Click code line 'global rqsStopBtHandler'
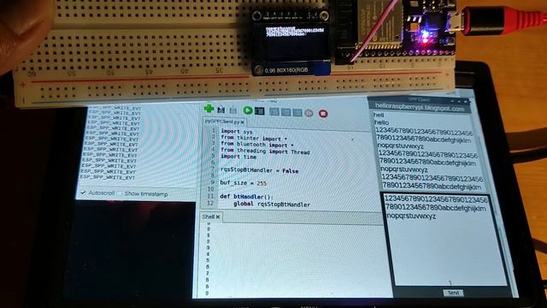Screen dimensions: 547x308 (x=272, y=204)
